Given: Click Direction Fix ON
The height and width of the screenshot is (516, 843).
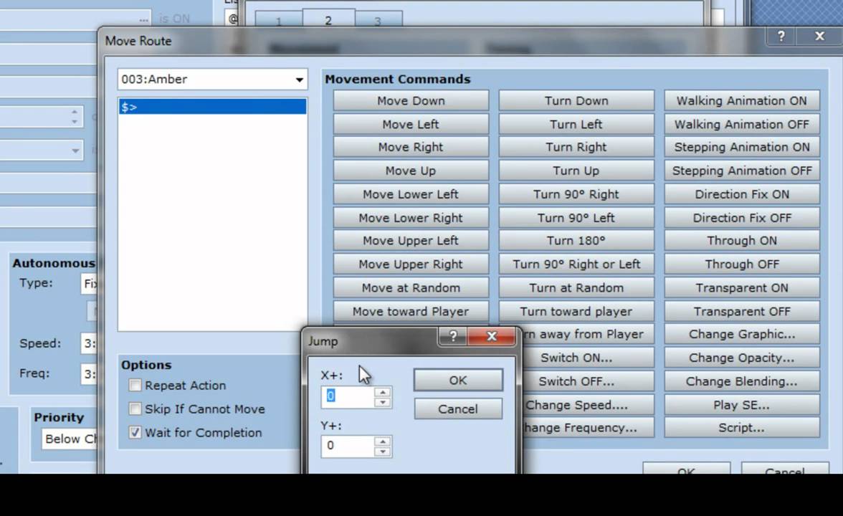Looking at the screenshot, I should (x=742, y=194).
